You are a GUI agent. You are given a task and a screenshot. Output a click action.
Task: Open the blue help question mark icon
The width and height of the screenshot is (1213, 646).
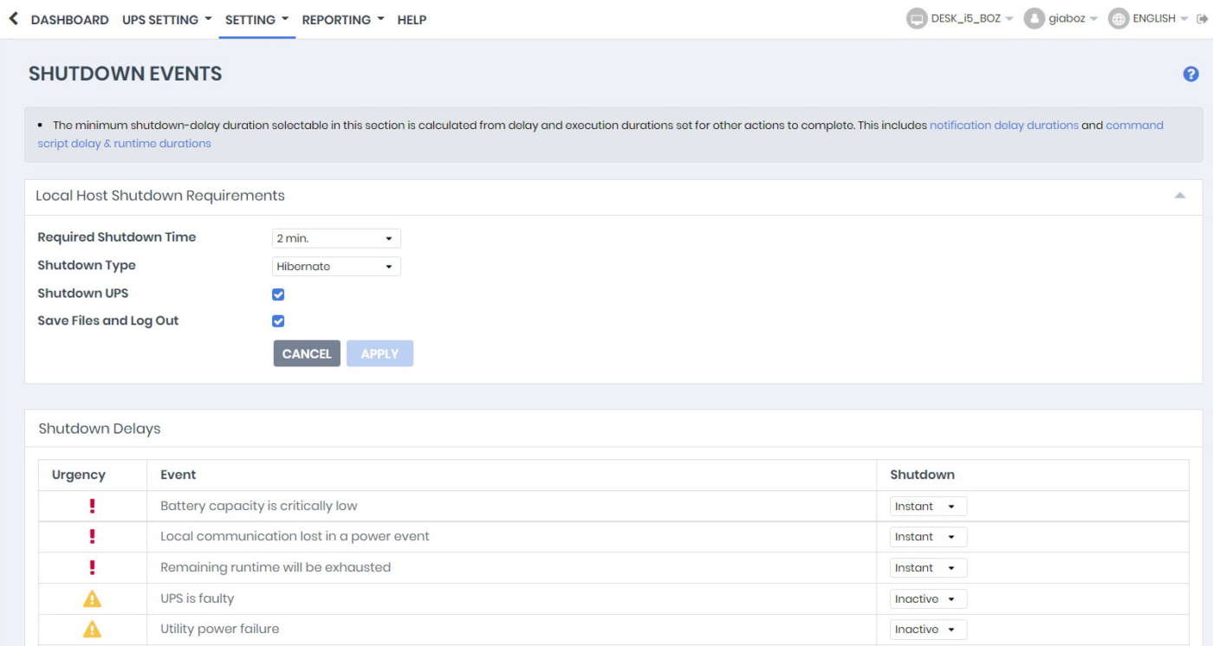pyautogui.click(x=1190, y=74)
